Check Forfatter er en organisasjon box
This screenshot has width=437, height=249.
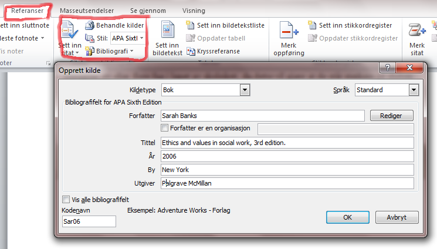pyautogui.click(x=164, y=127)
